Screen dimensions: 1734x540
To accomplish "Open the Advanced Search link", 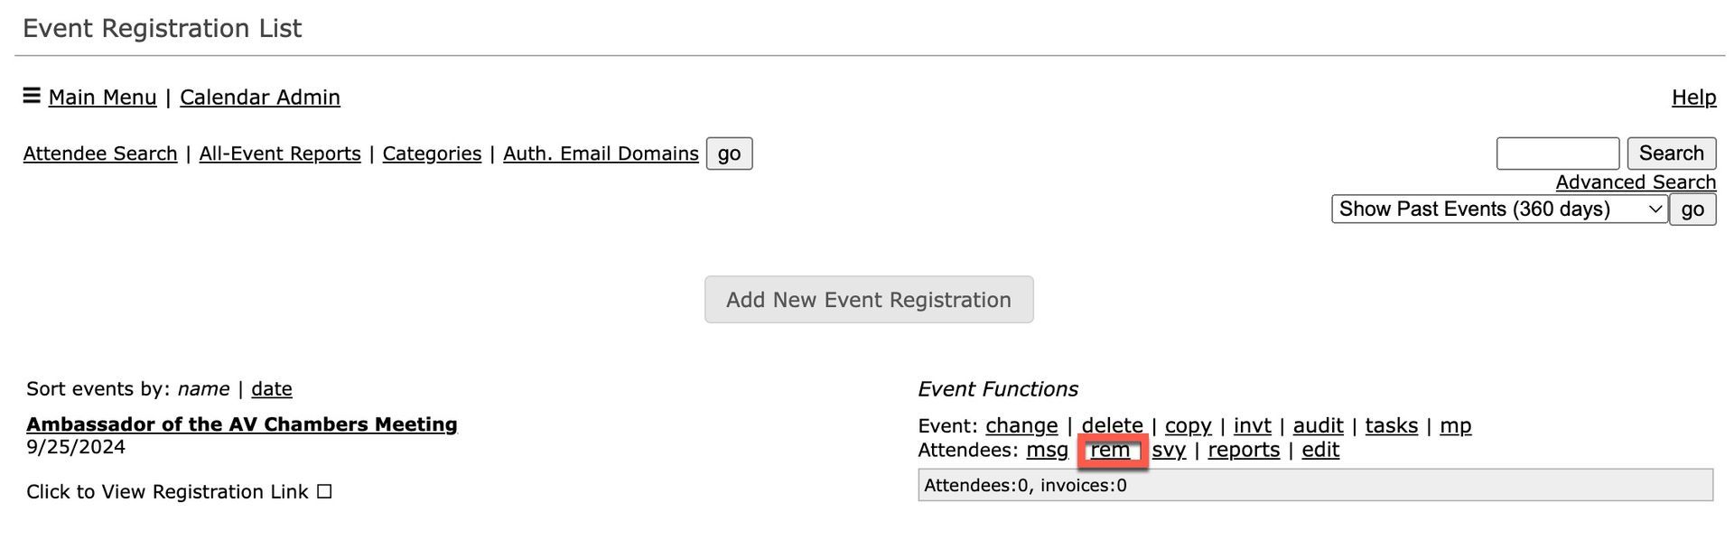I will 1636,182.
